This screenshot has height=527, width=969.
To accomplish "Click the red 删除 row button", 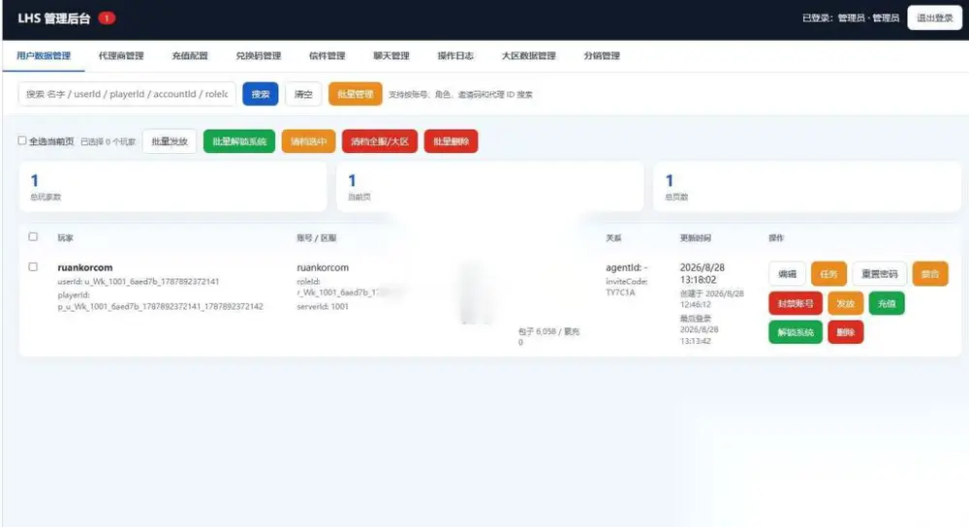I will tap(845, 332).
